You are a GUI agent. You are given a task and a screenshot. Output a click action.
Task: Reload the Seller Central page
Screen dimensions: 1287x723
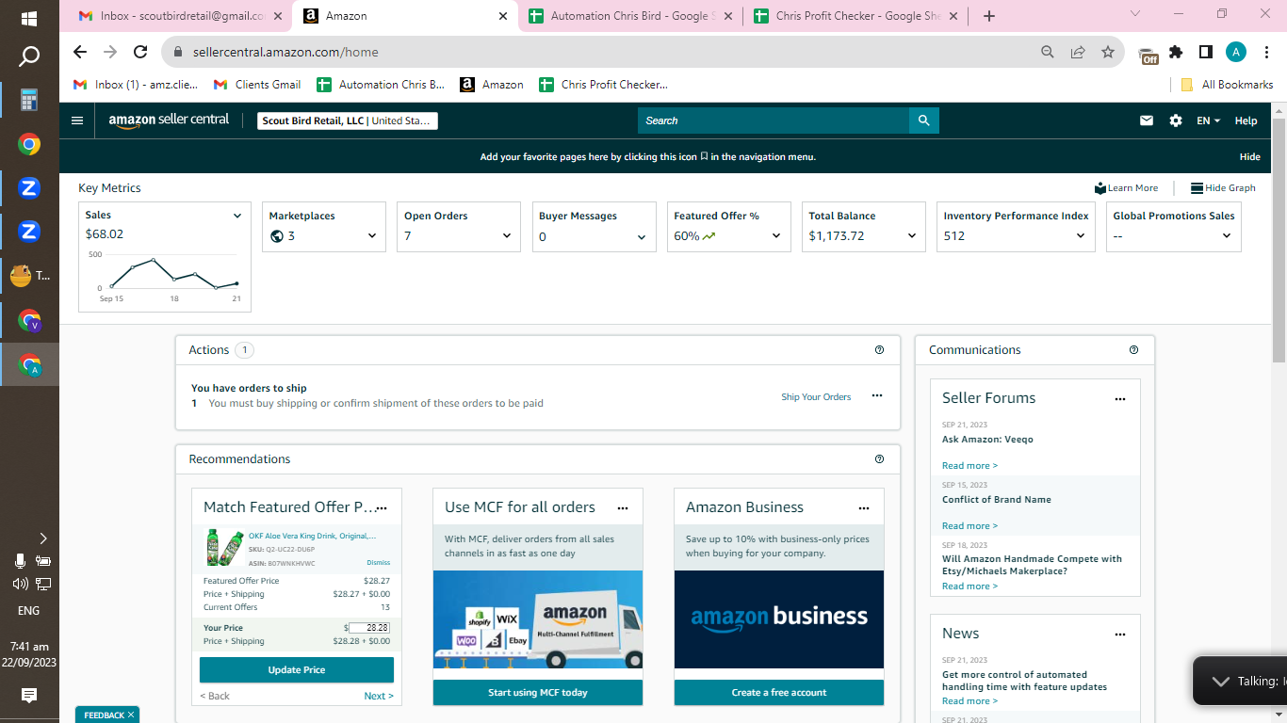coord(140,52)
